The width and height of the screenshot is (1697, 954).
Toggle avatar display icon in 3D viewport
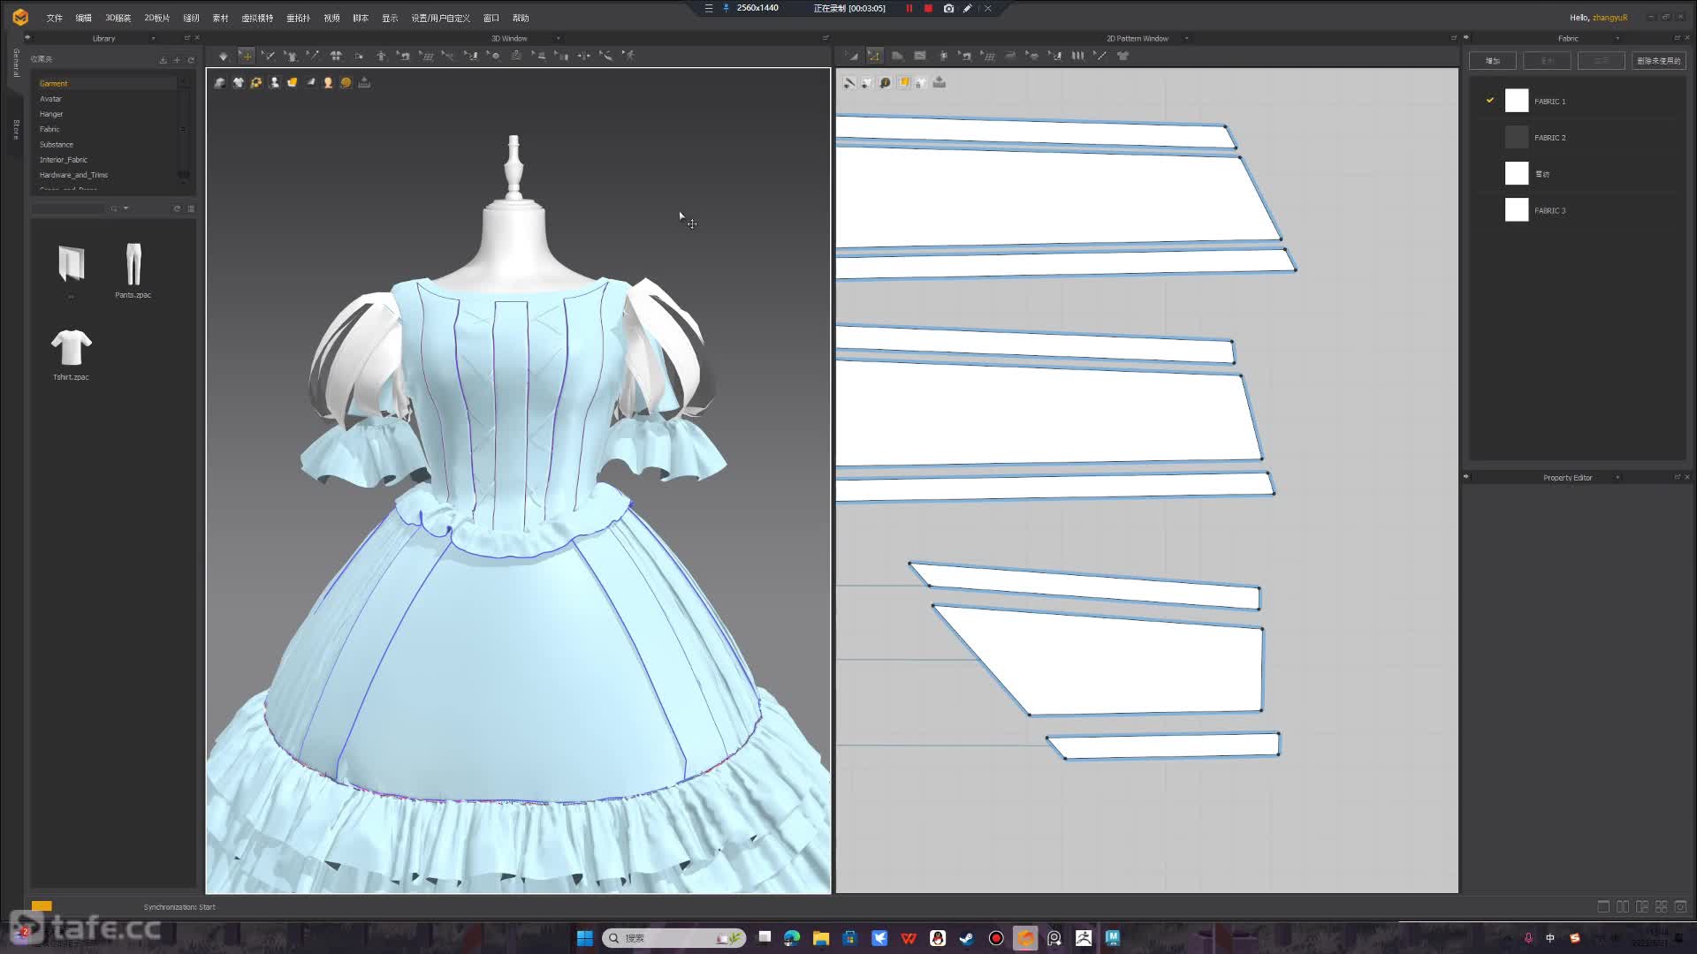[274, 82]
